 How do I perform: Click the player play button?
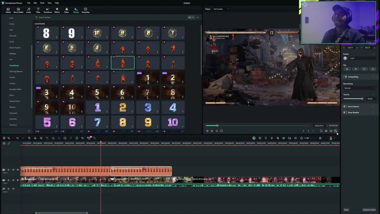click(x=212, y=131)
